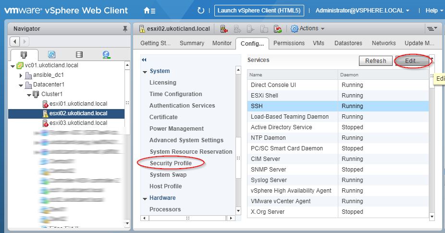Collapse Datacenter1 tree node
This screenshot has height=233, width=445.
tap(21, 86)
